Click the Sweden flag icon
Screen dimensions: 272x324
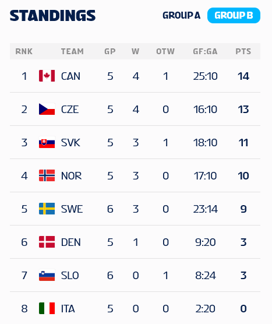pyautogui.click(x=47, y=209)
